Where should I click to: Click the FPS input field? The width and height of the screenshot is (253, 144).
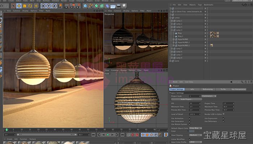[195, 103]
